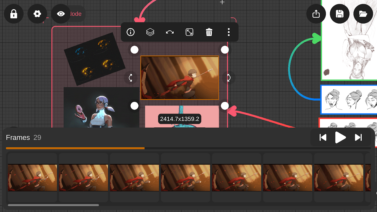Select the girl holding a donut image
Screen dimensions: 377x212
pos(102,108)
